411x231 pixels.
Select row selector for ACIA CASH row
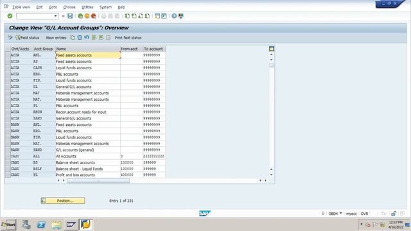click(8, 68)
